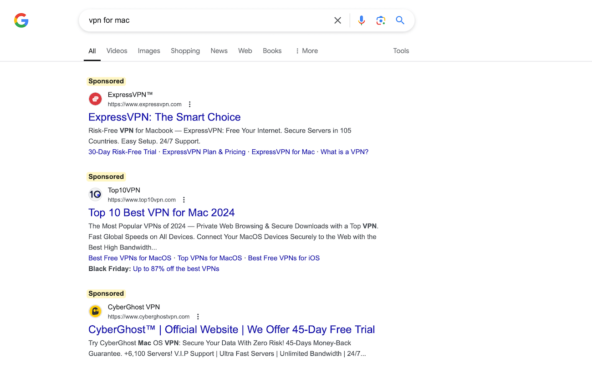This screenshot has width=592, height=369.
Task: Open 'Best Free VPNs for iOS' sitelink
Action: pos(284,258)
